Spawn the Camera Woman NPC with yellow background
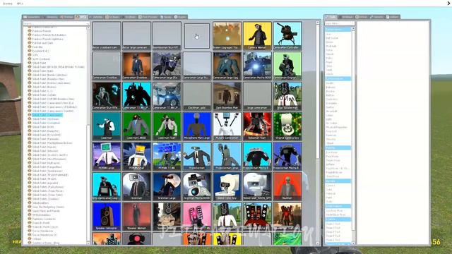This screenshot has height=254, width=452. (257, 36)
